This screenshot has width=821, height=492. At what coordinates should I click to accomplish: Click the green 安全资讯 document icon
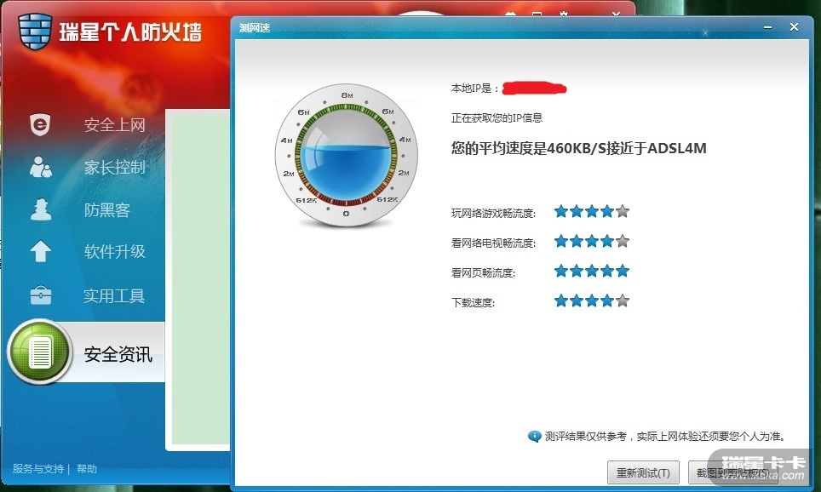(x=40, y=352)
